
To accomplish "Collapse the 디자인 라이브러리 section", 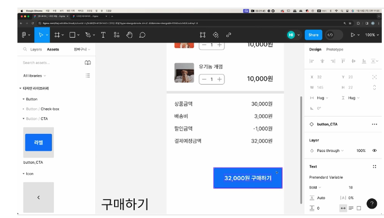I will point(20,88).
